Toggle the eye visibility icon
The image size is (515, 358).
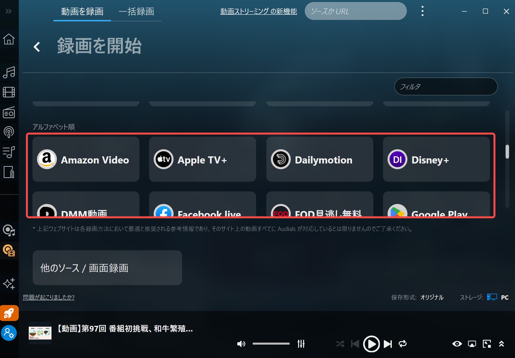[x=457, y=344]
